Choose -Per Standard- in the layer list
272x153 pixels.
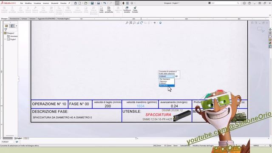coord(167,79)
